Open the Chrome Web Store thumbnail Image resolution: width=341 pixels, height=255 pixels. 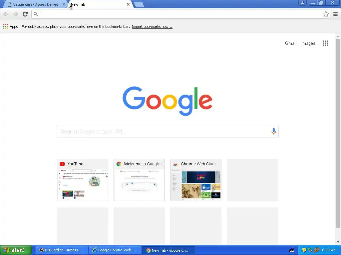click(196, 180)
